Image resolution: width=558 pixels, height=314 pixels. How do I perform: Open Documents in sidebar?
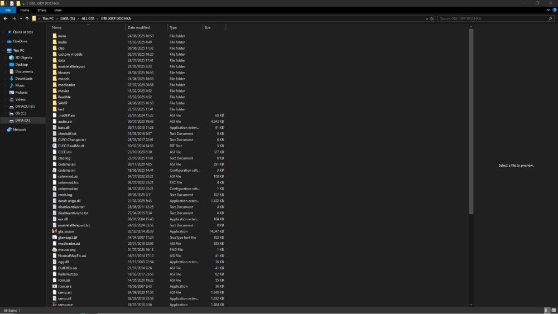(x=24, y=71)
